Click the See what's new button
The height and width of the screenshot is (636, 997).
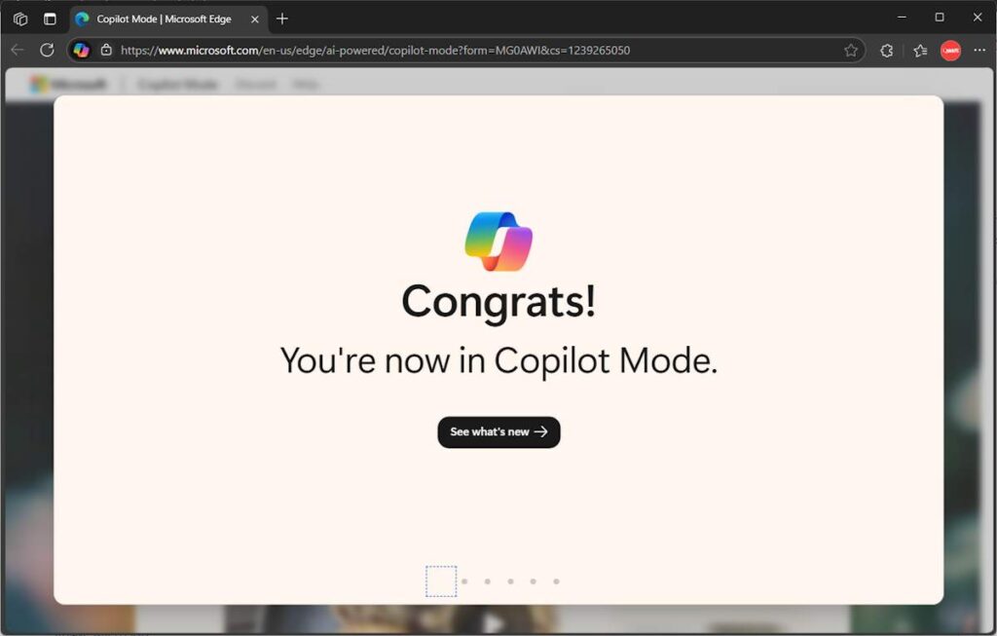pos(498,431)
